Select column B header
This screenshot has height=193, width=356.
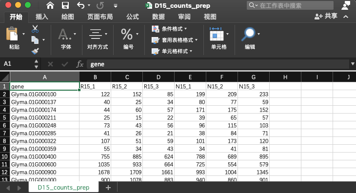pyautogui.click(x=95, y=77)
